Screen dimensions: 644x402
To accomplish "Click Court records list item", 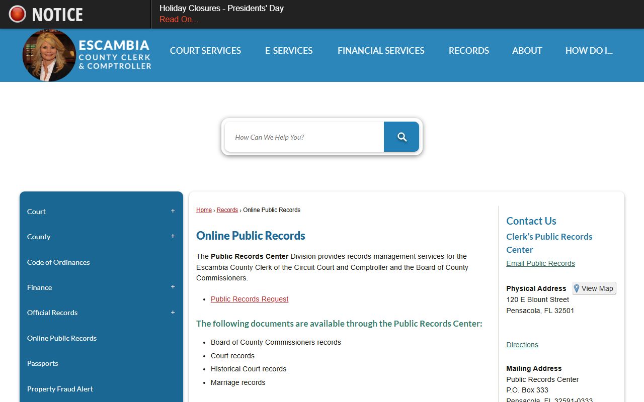I will [232, 356].
